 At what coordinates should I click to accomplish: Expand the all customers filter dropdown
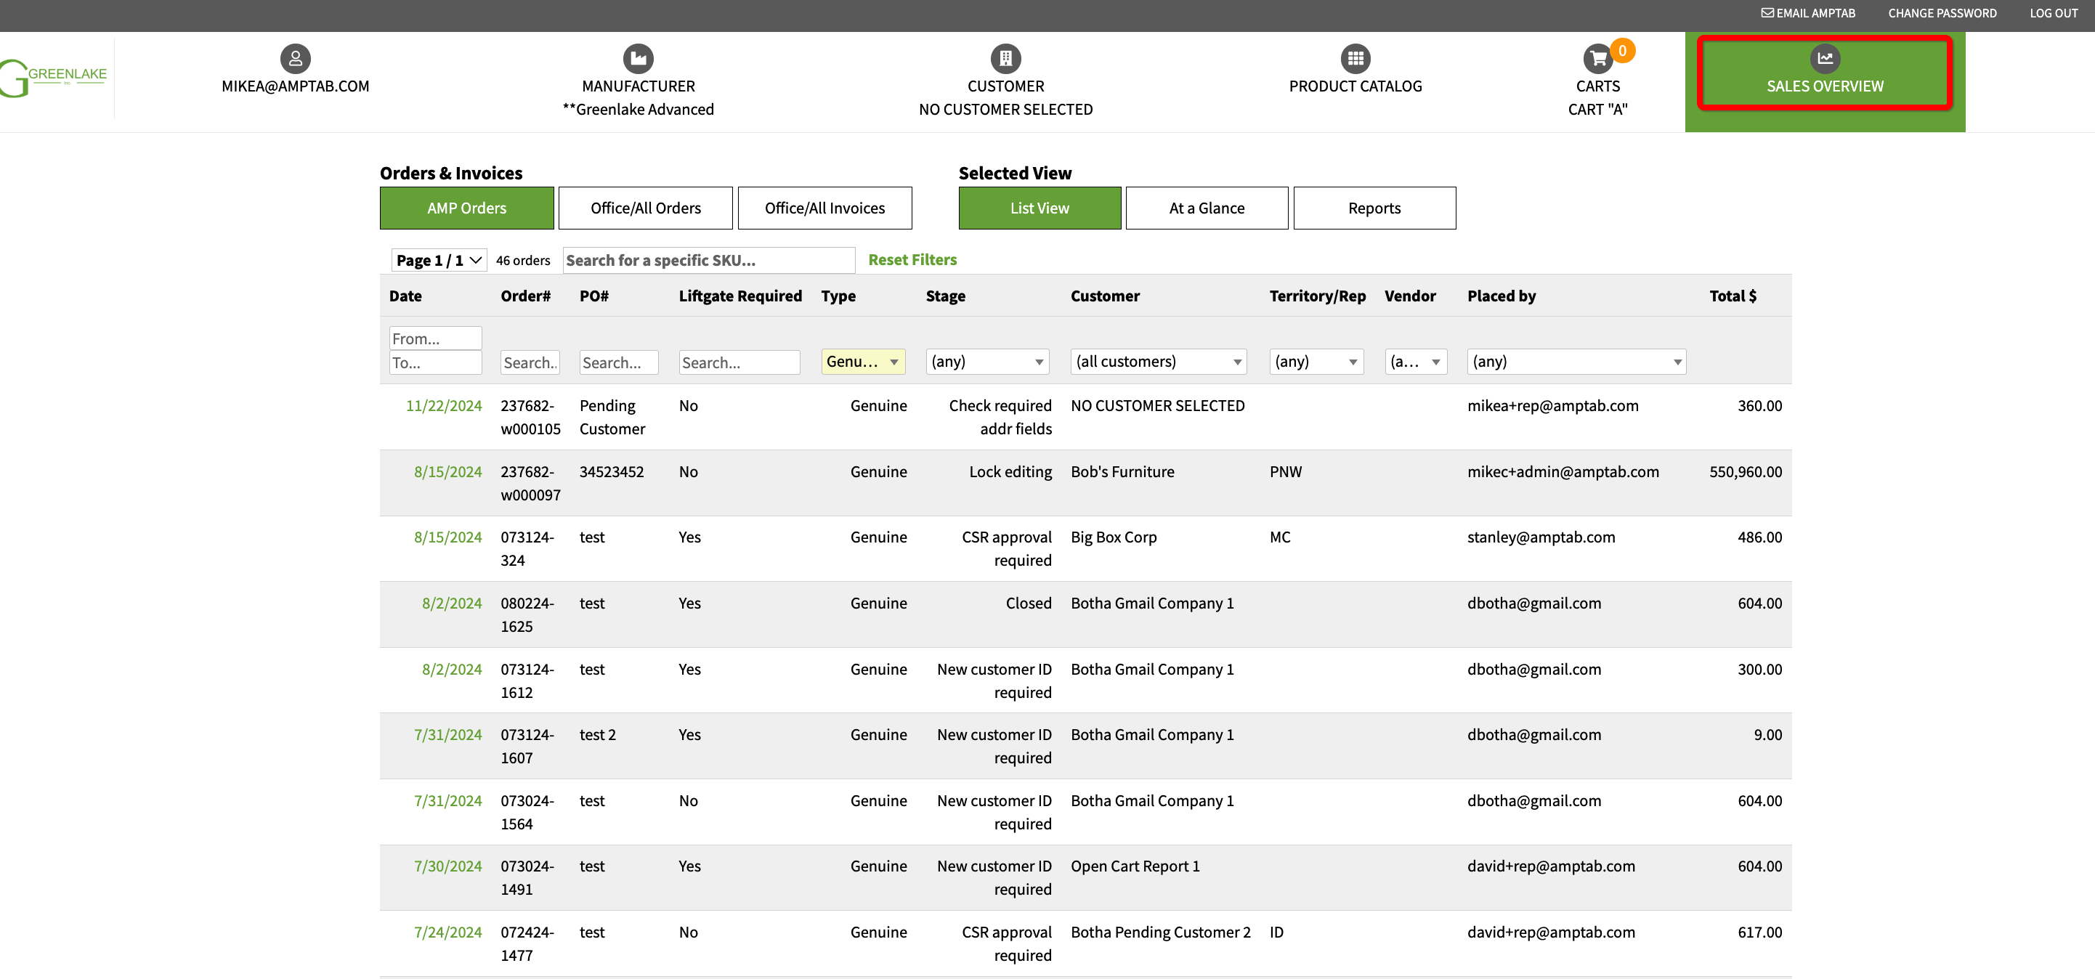click(1158, 362)
